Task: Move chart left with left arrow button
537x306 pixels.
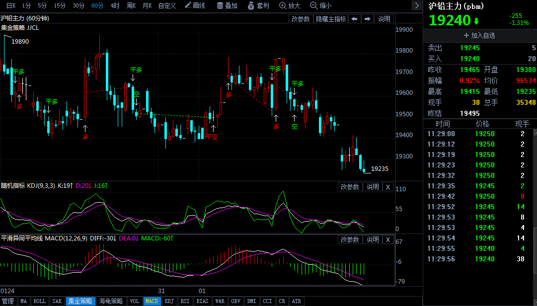Action: (355, 19)
